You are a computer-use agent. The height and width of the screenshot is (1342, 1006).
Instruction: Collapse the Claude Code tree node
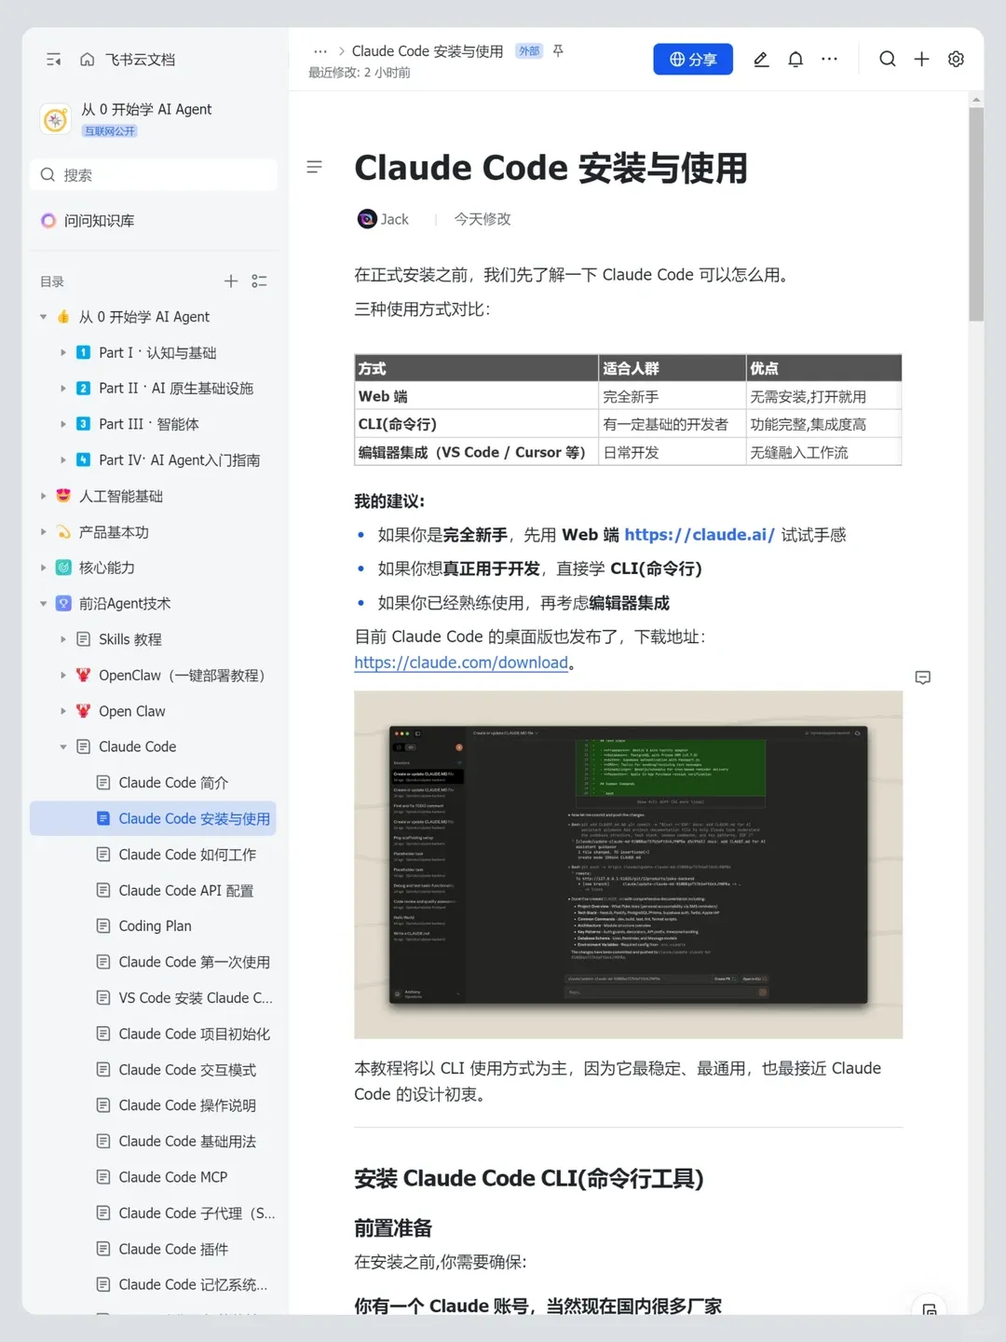pyautogui.click(x=63, y=746)
